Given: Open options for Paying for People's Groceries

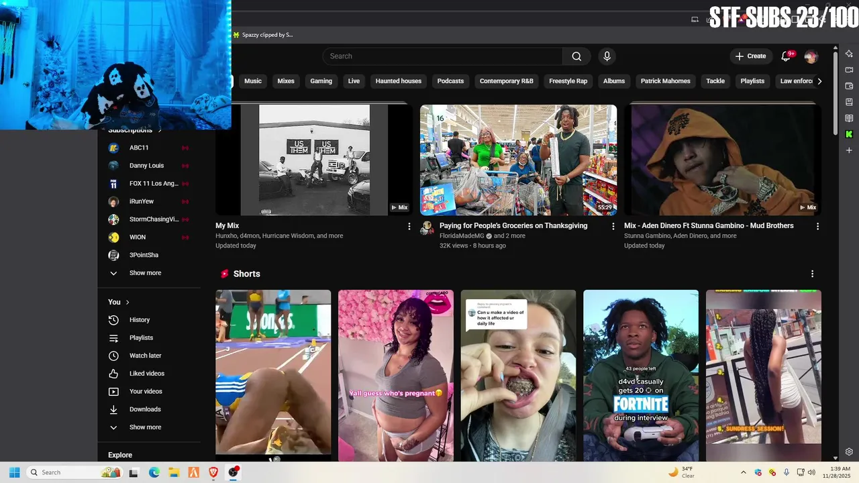Looking at the screenshot, I should coord(613,227).
